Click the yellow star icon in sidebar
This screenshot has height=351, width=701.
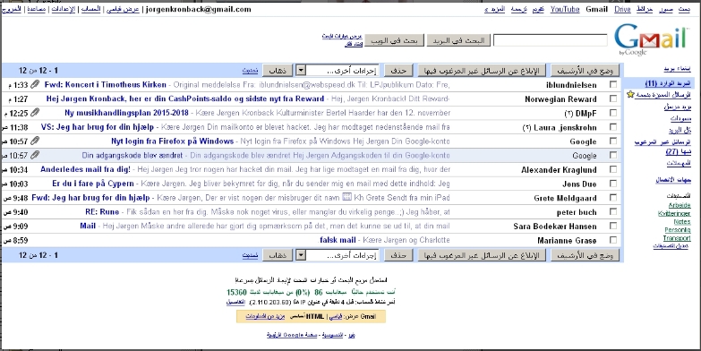tap(630, 94)
